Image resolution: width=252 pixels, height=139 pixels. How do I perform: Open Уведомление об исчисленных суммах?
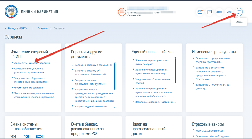(153, 81)
